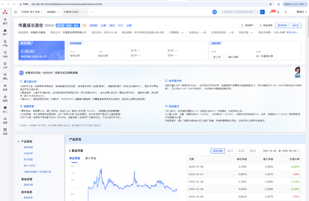Click the blue 基金净值 0.8040 card
This screenshot has height=201, width=309.
tap(41, 51)
